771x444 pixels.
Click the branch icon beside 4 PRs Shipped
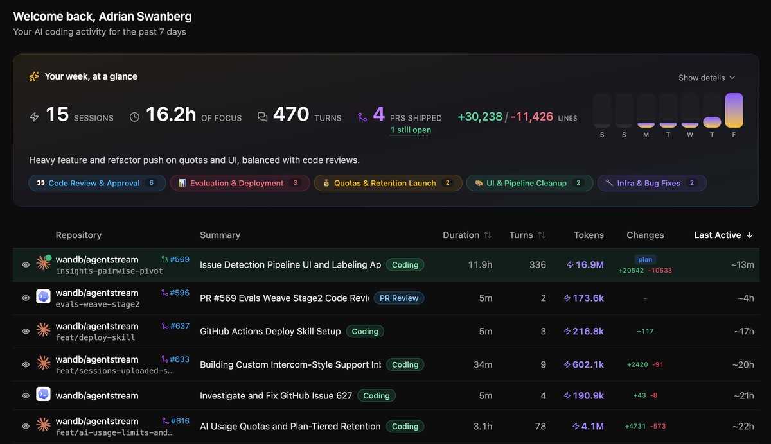(362, 117)
